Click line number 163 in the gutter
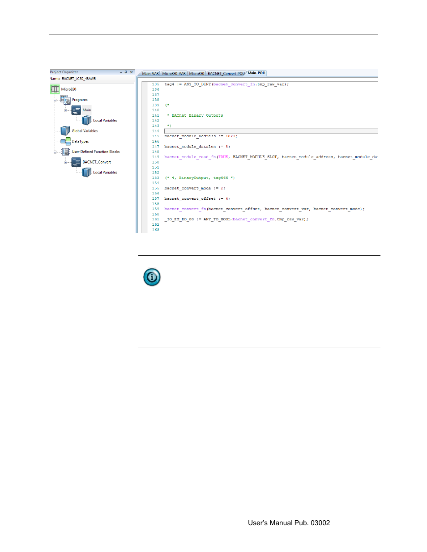 (x=155, y=230)
